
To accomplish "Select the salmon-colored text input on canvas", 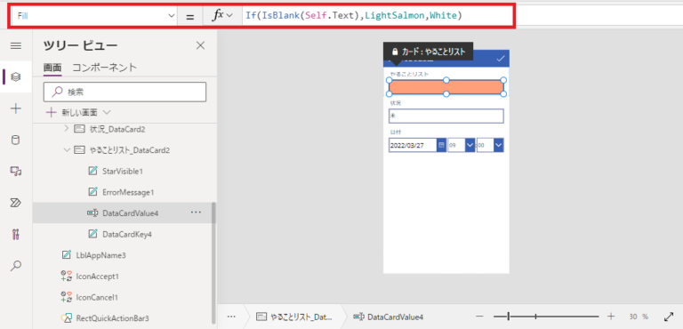I will pyautogui.click(x=446, y=87).
